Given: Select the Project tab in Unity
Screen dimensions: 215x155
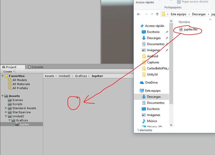Looking at the screenshot, I should (x=9, y=67).
